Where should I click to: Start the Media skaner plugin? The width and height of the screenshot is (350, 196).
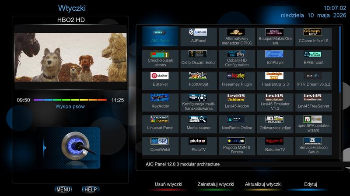199,124
